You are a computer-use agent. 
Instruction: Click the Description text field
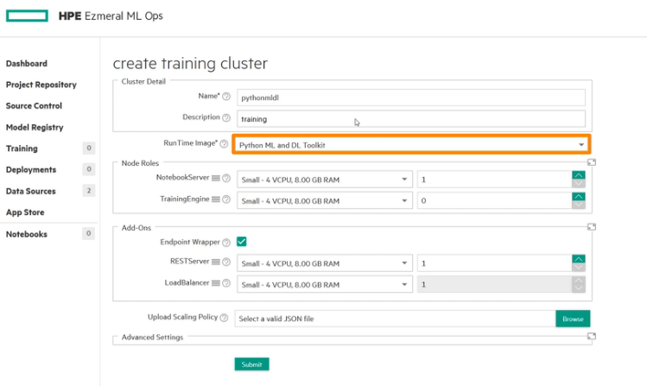[x=410, y=118]
